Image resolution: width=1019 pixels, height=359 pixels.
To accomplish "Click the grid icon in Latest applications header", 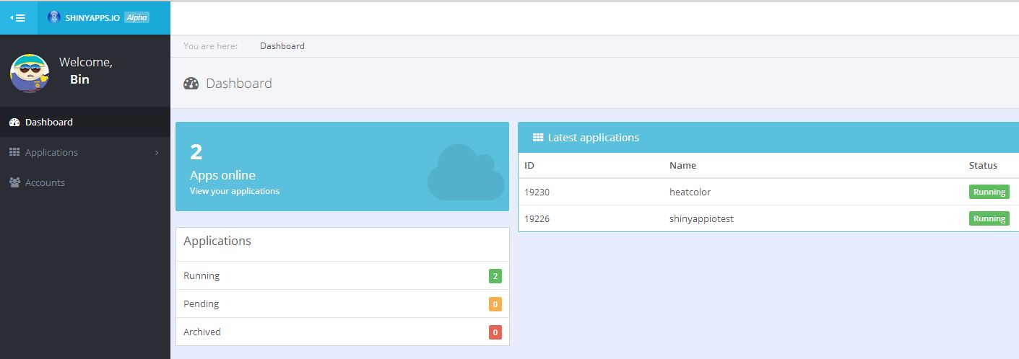I will tap(538, 138).
